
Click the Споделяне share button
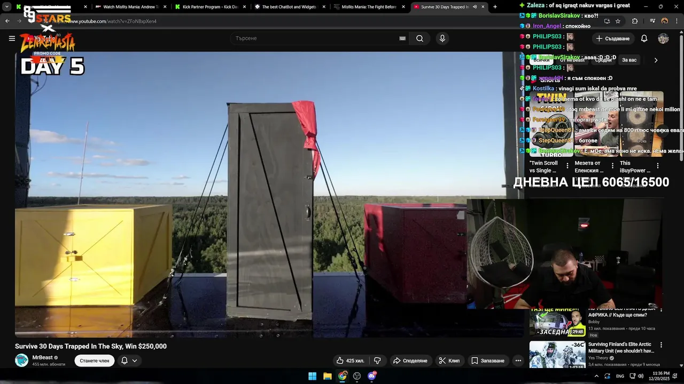coord(410,361)
